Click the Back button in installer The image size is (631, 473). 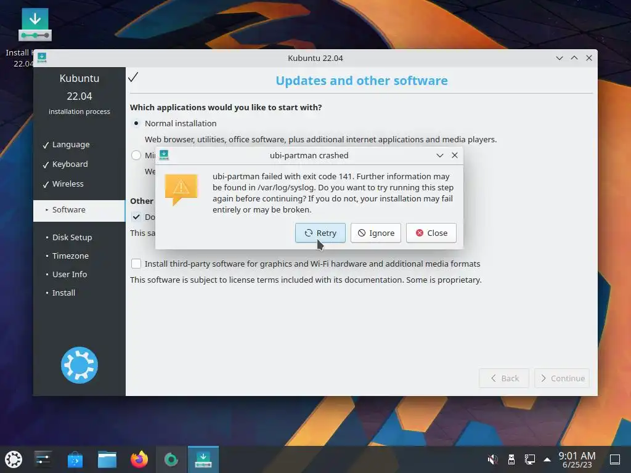[504, 378]
